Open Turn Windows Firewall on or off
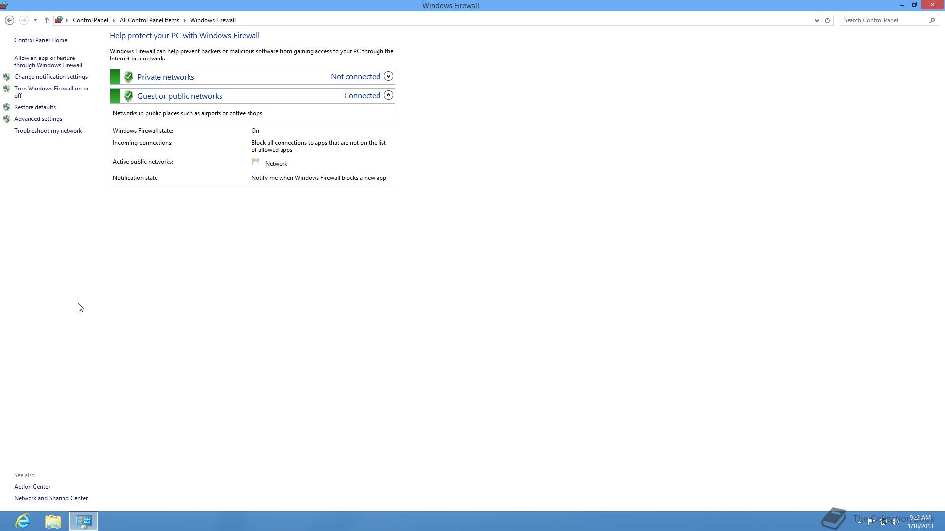Screen dimensions: 945x531 coord(52,92)
